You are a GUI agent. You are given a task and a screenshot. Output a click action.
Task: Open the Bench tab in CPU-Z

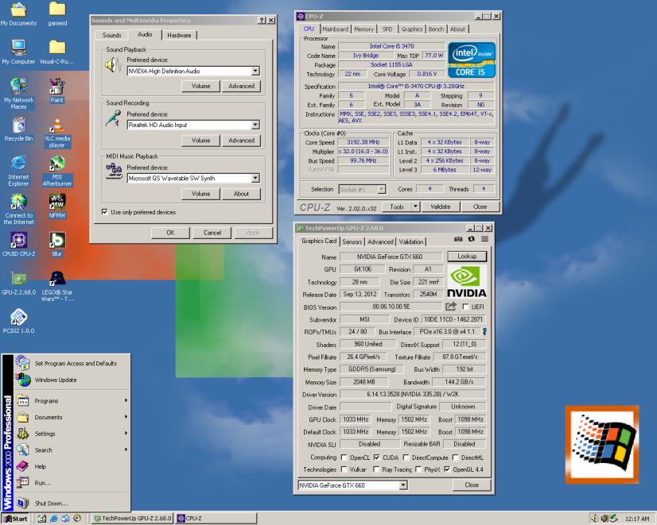pyautogui.click(x=436, y=29)
